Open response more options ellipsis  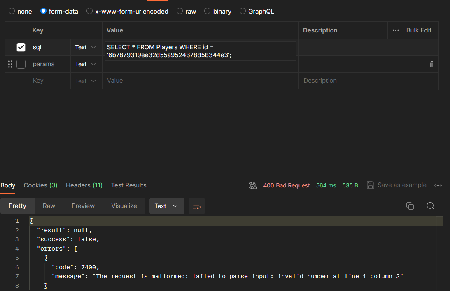tap(438, 185)
